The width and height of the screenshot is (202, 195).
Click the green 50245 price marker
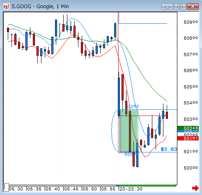click(188, 128)
